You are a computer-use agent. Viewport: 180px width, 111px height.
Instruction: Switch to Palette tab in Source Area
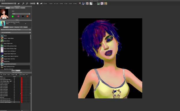(17, 8)
